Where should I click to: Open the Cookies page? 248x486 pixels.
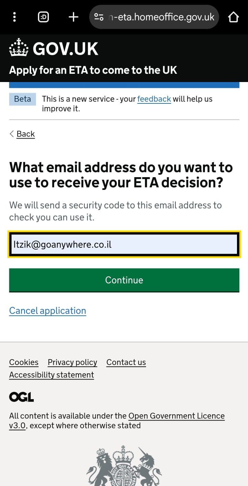[24, 362]
